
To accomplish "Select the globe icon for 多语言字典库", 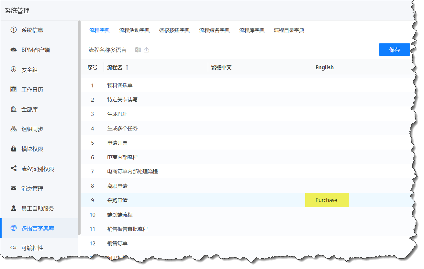I will [x=13, y=228].
